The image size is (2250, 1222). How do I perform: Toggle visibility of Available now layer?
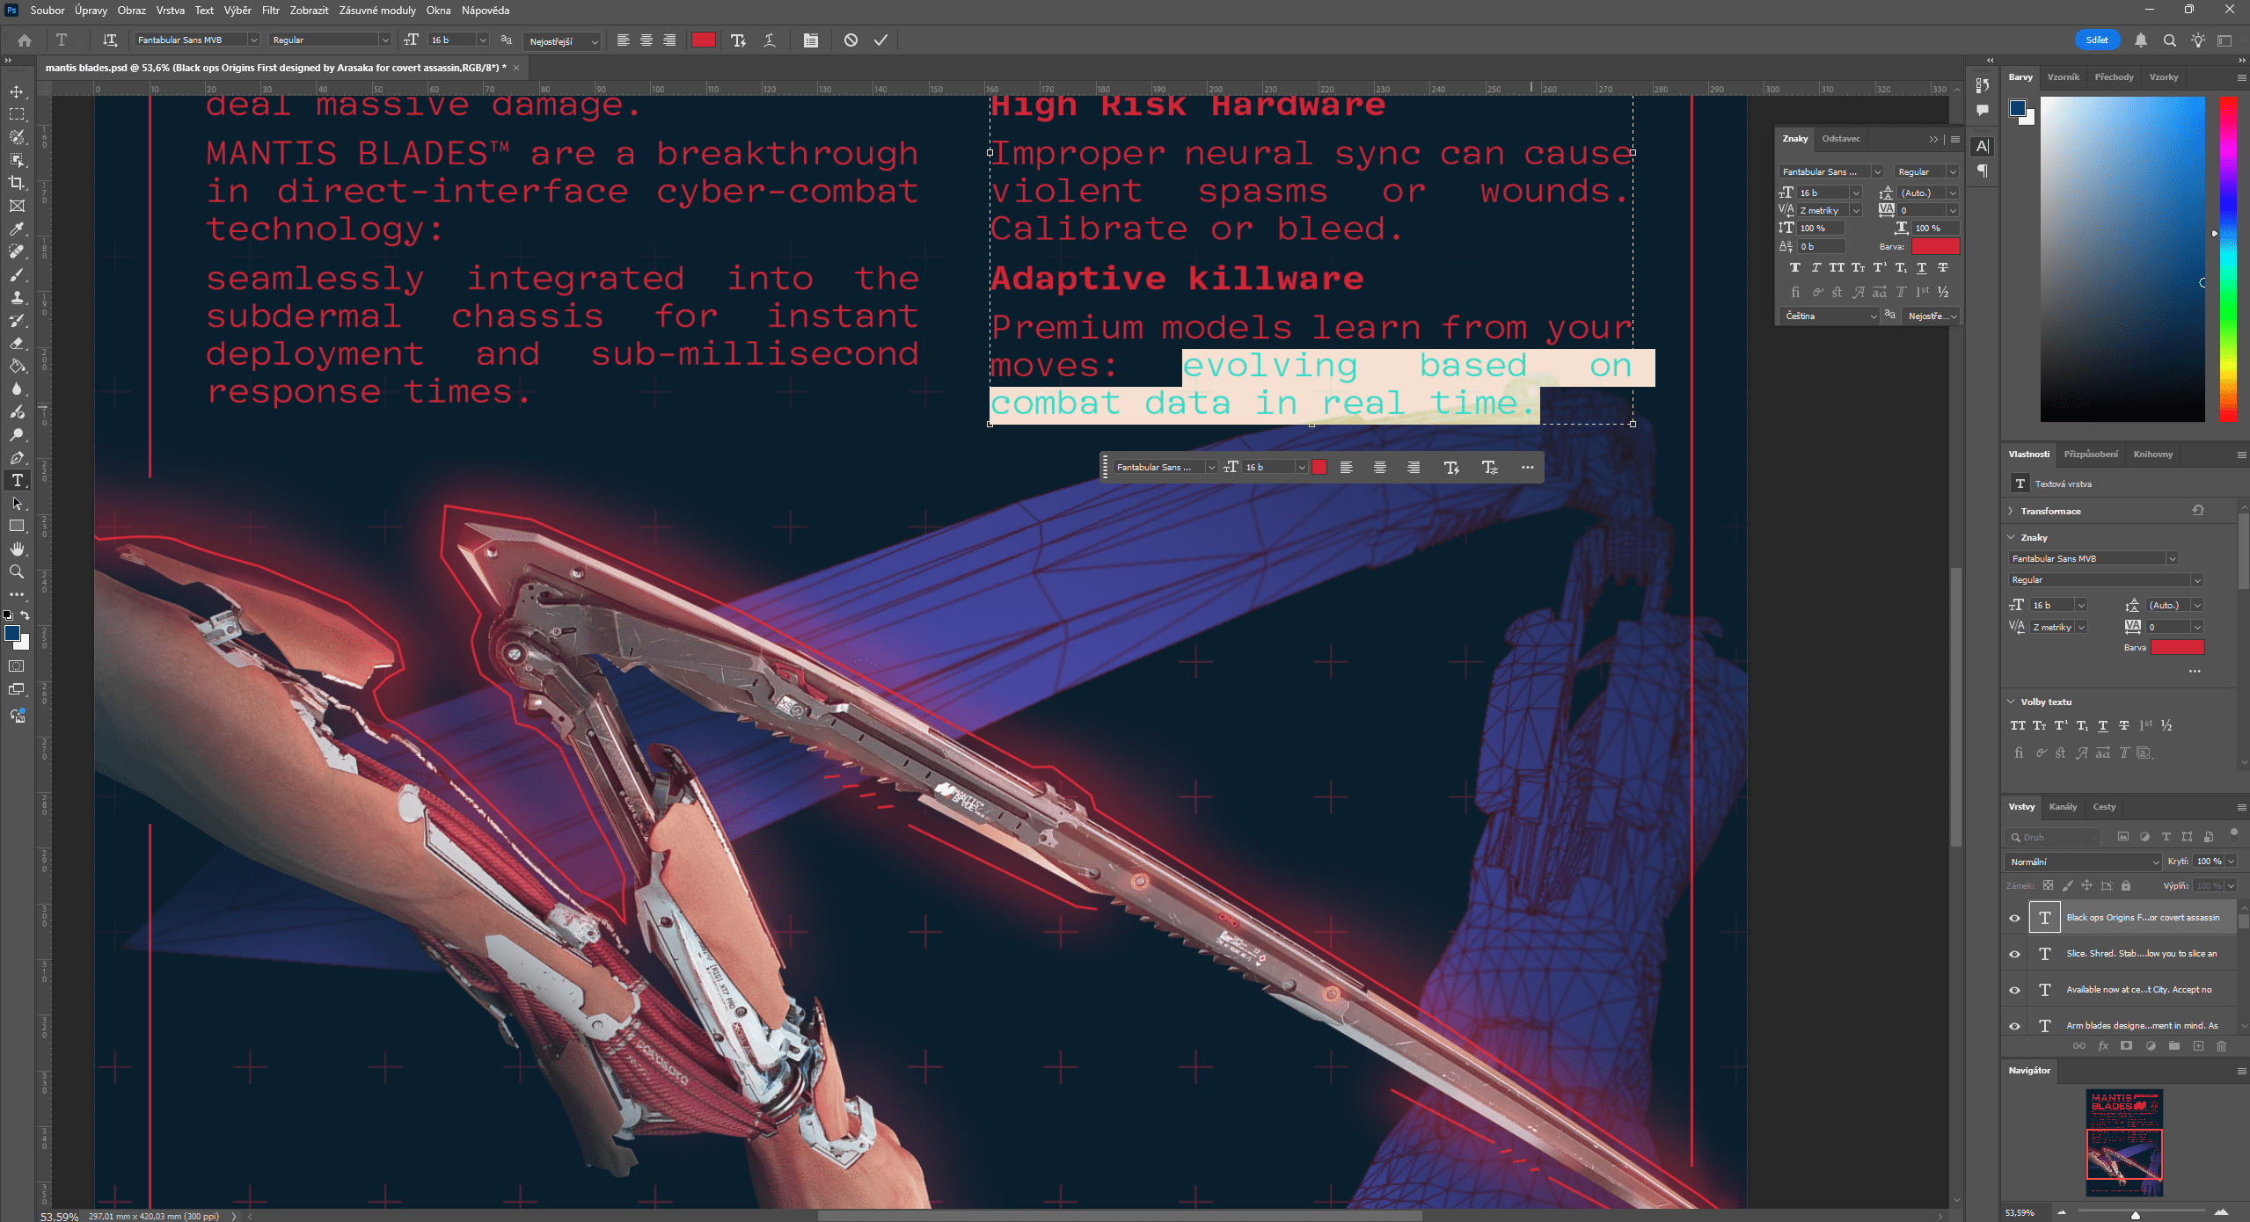pyautogui.click(x=2015, y=990)
